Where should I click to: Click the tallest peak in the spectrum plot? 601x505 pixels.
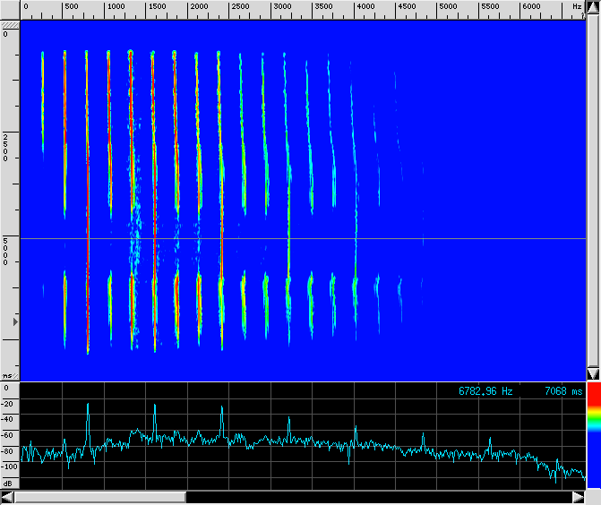[88, 406]
